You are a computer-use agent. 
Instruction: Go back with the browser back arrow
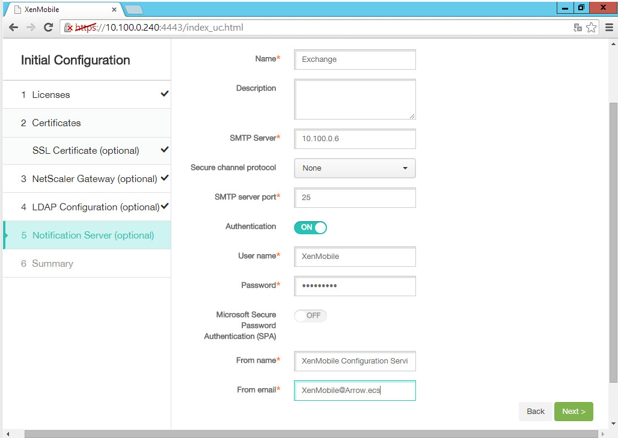point(13,27)
